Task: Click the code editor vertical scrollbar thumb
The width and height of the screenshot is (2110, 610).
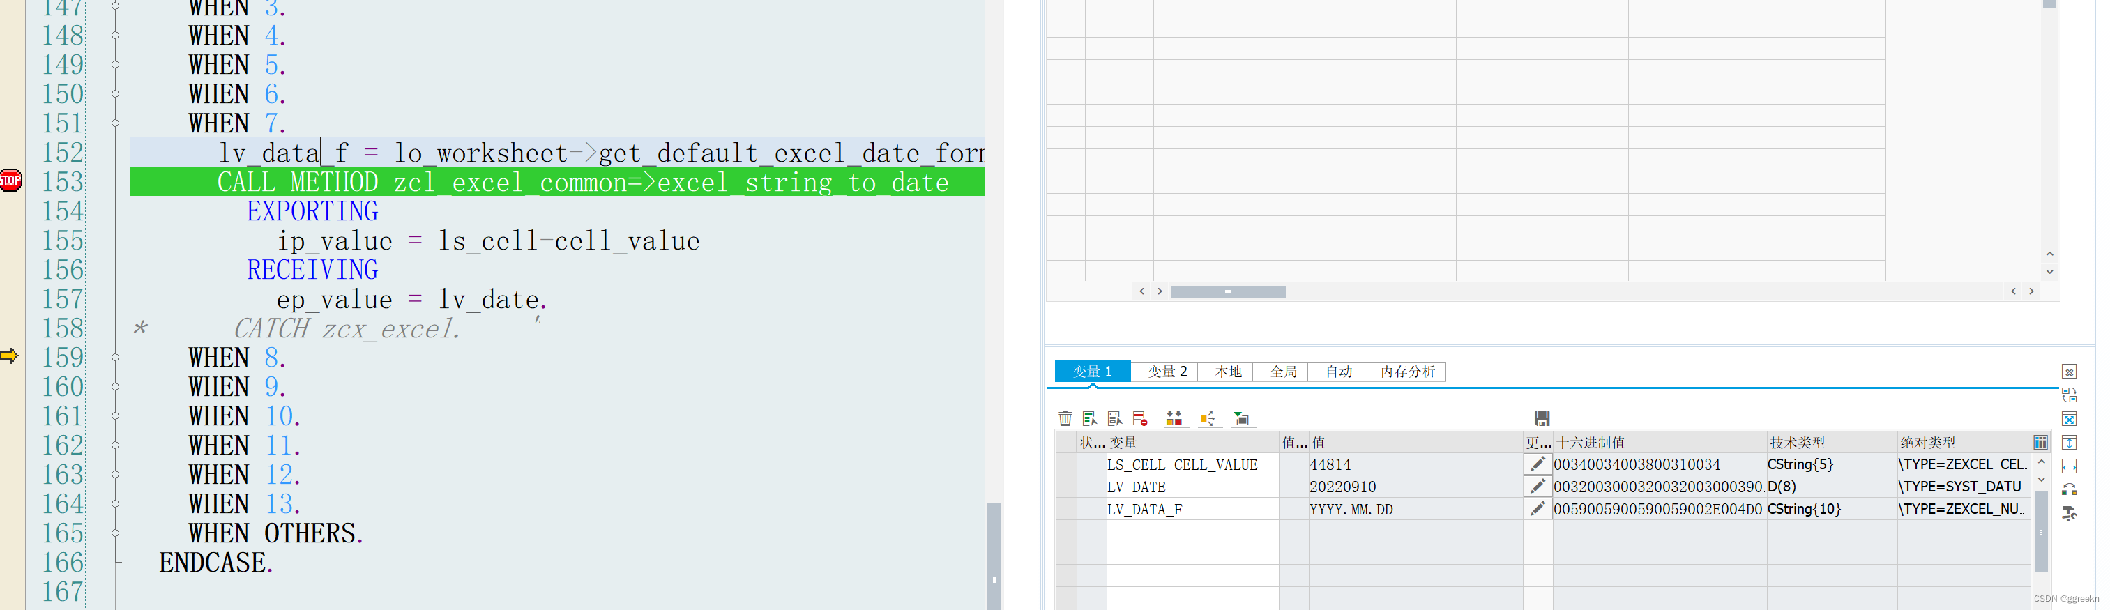Action: pos(994,556)
